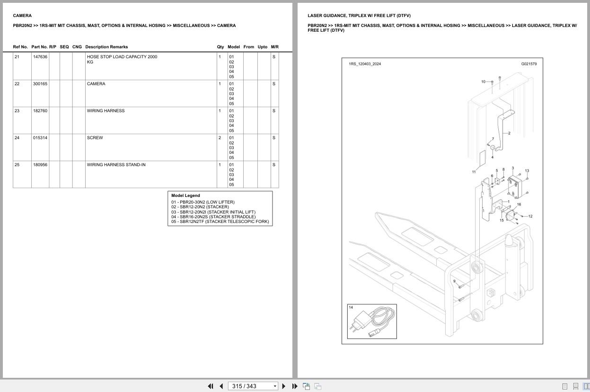The image size is (590, 392).
Task: Switch to continuous scrolling page view
Action: (576, 386)
